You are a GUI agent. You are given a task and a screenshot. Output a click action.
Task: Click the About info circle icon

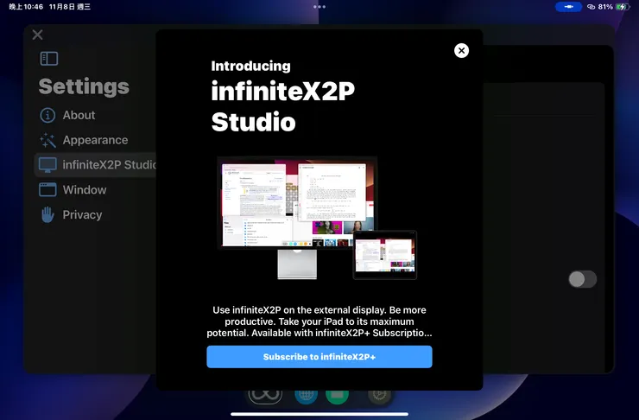(47, 116)
